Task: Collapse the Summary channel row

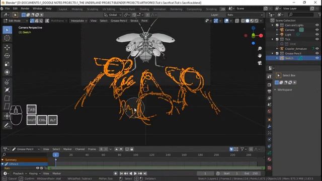Action: click(x=3, y=160)
